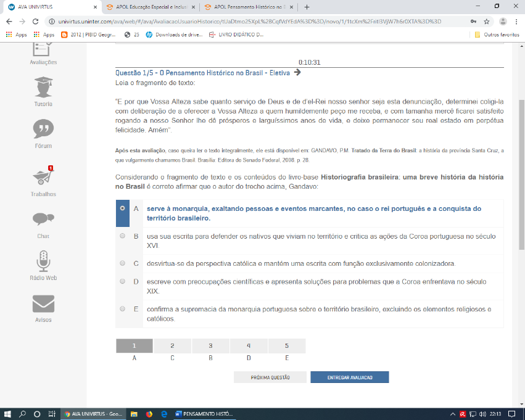
Task: Select answer option C radio button
Action: (122, 263)
